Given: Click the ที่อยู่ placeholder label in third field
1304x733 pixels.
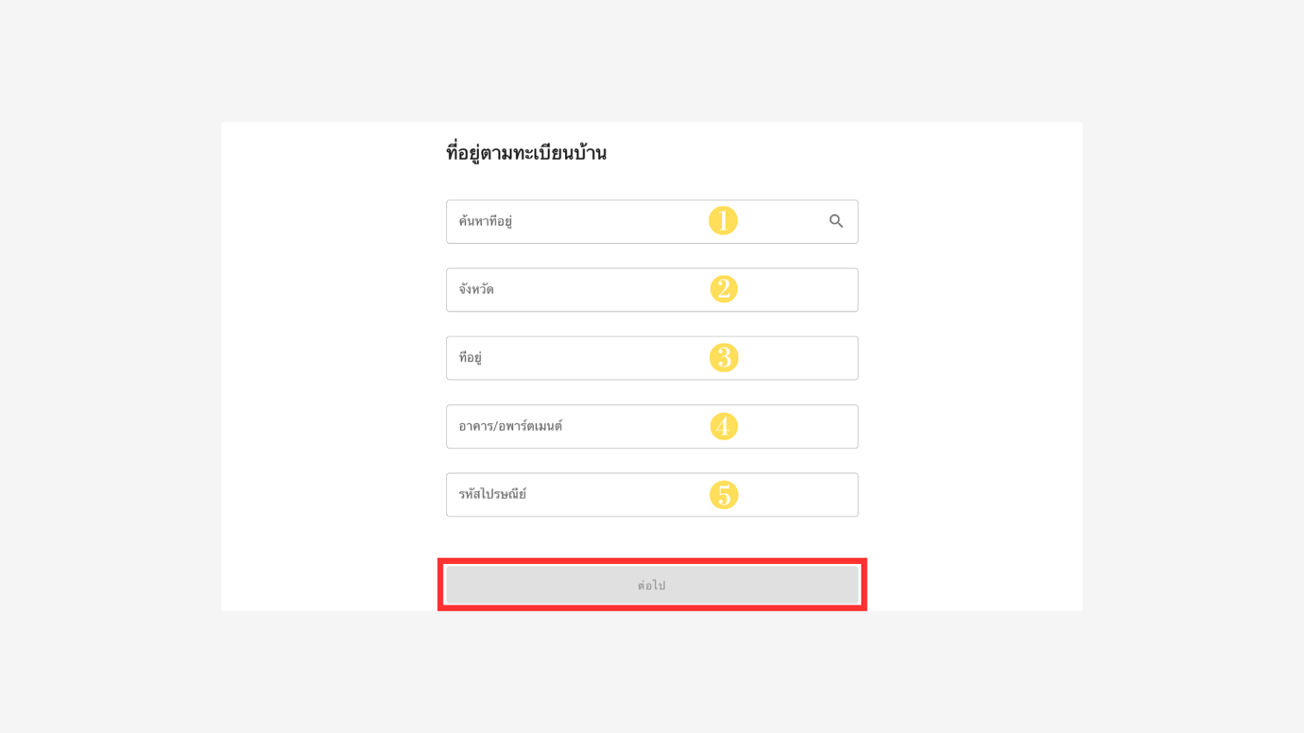Looking at the screenshot, I should 471,357.
